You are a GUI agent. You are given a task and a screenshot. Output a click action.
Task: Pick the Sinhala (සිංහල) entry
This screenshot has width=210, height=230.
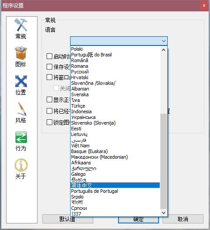(115, 180)
